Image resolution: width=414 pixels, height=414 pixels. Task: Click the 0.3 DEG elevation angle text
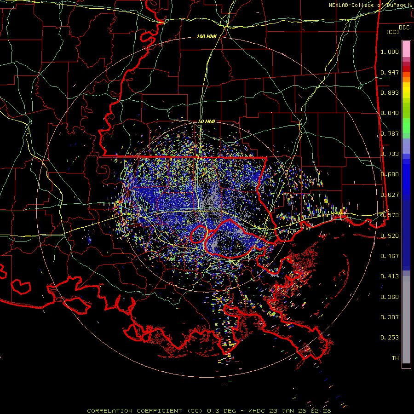pos(221,411)
